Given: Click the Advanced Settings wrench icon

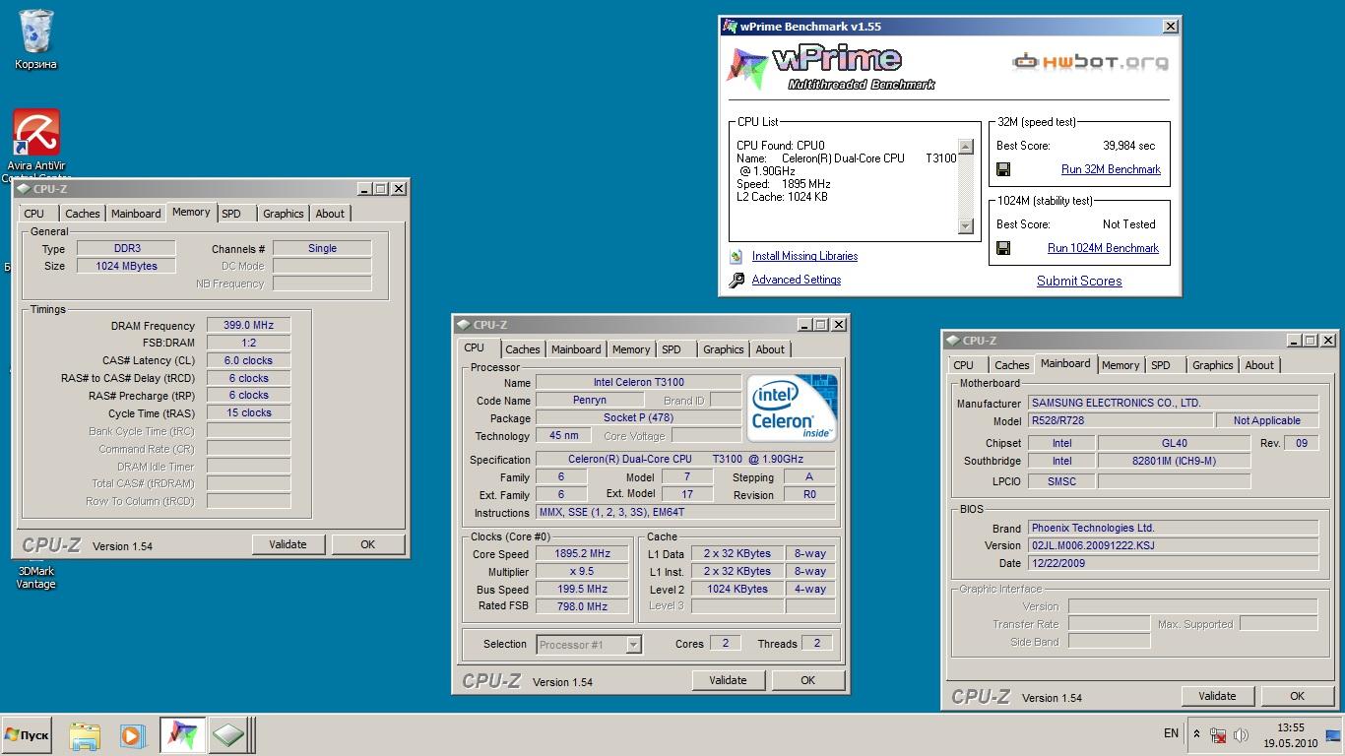Looking at the screenshot, I should click(737, 281).
